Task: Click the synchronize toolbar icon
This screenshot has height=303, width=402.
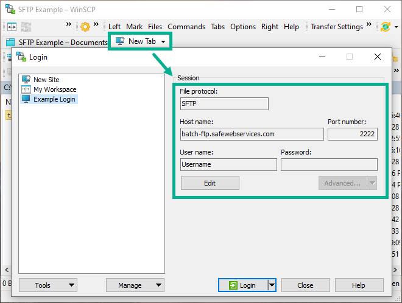Action: 26,27
